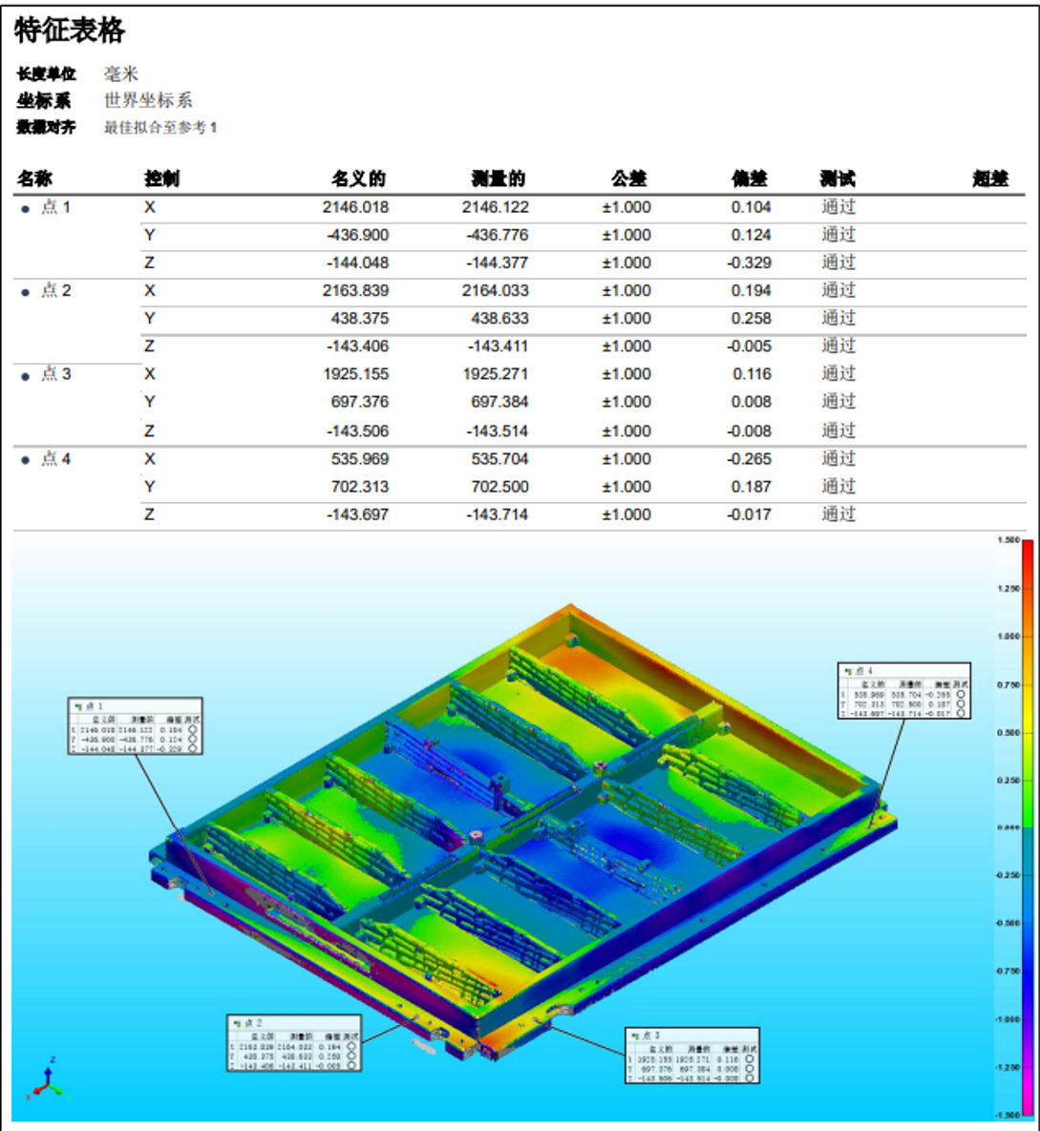Select the bullet marker beside 点 1
This screenshot has width=1040, height=1131.
click(26, 209)
